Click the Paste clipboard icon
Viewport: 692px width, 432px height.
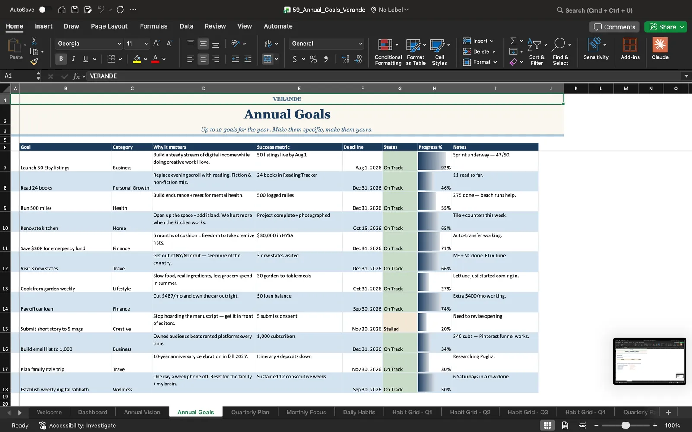coord(15,45)
